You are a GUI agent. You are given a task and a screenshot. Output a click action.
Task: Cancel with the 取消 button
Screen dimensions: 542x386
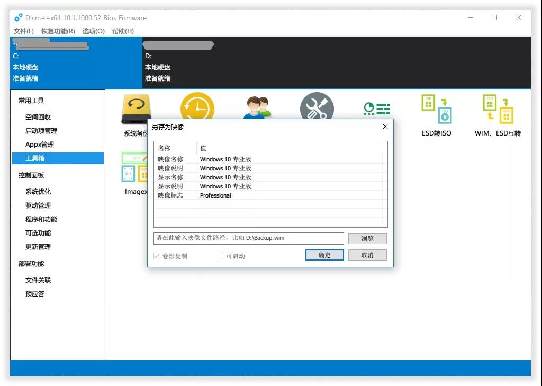pyautogui.click(x=367, y=255)
